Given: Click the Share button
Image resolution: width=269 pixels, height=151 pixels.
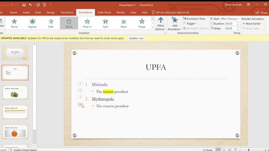Looking at the screenshot, I should point(261,13).
